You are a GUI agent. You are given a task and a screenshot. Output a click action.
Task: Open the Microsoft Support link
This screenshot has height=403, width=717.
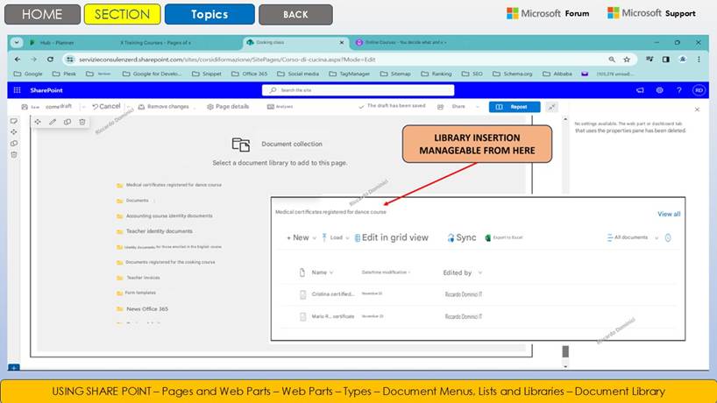tap(651, 13)
